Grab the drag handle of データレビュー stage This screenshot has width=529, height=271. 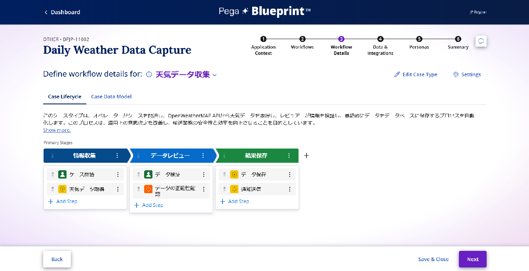coord(138,156)
